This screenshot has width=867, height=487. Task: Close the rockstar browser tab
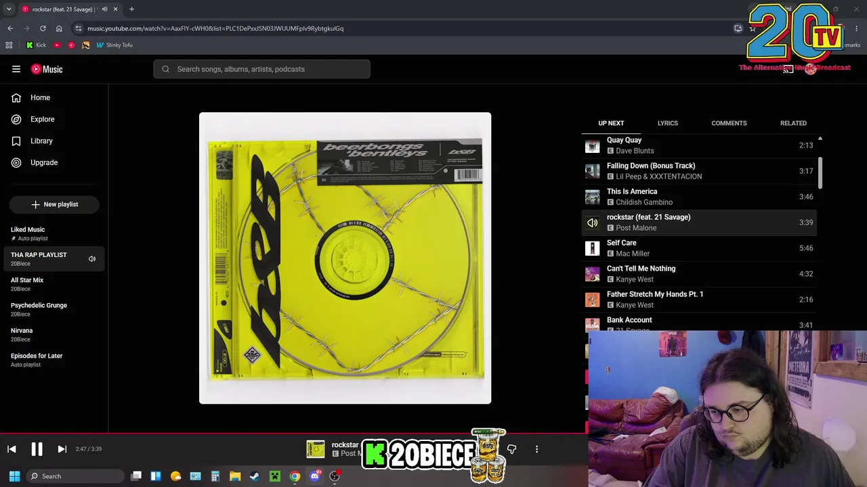115,9
